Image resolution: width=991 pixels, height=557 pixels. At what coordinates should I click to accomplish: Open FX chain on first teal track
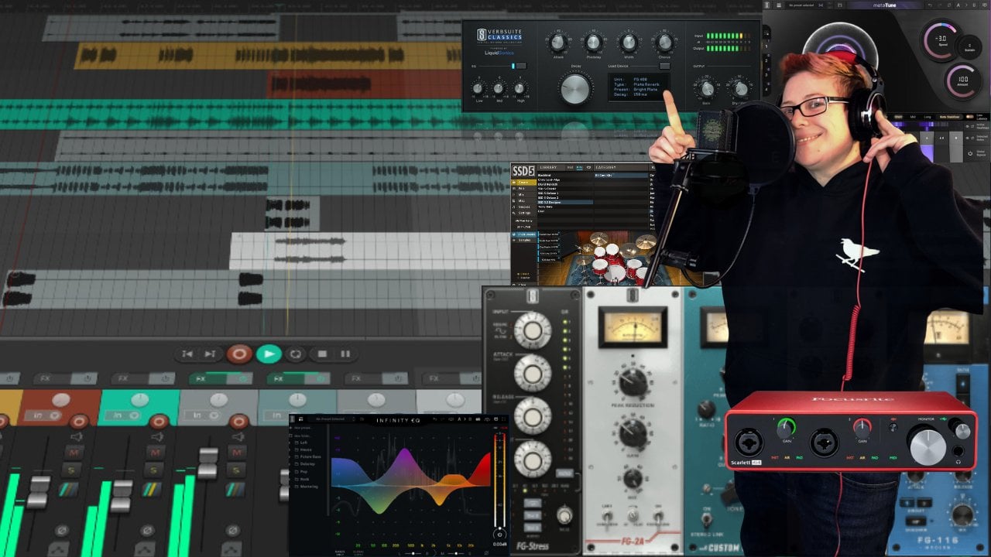tap(201, 379)
